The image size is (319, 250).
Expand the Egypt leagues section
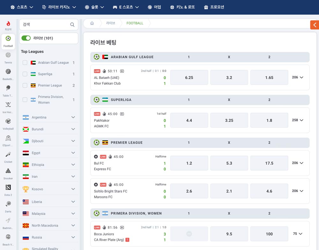[x=73, y=153]
